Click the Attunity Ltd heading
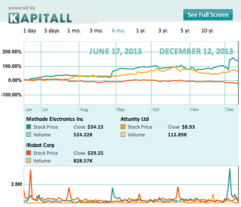Viewport: 241px width, 207px height. [135, 119]
